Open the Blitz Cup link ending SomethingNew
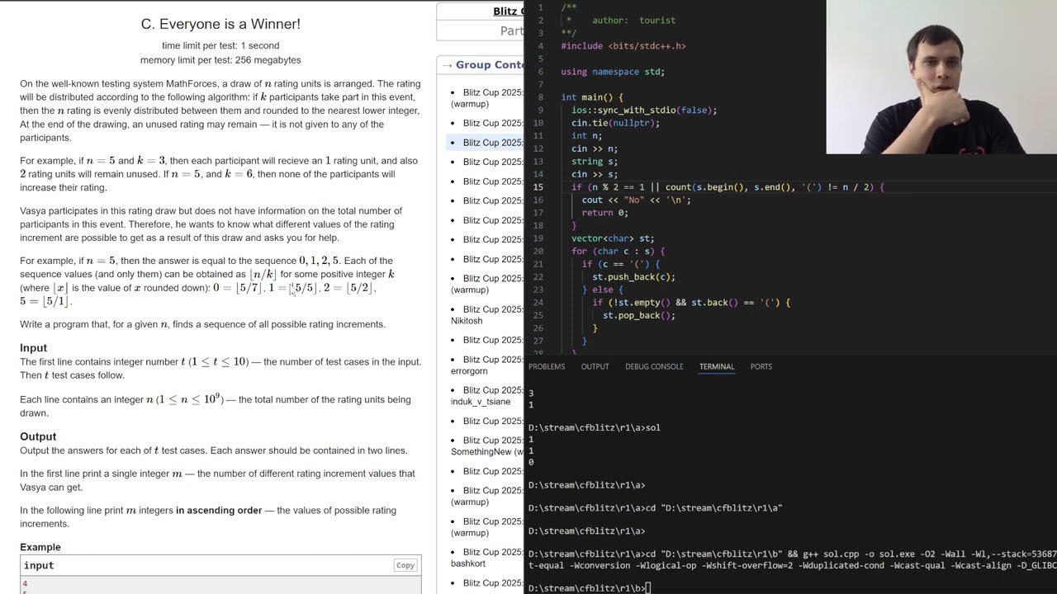 pyautogui.click(x=487, y=445)
